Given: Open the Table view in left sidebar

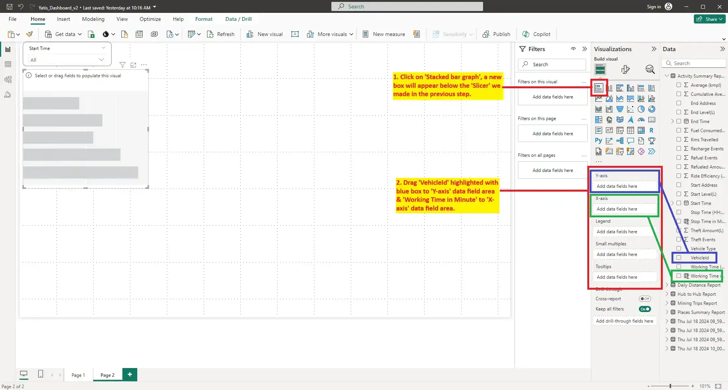Looking at the screenshot, I should click(8, 64).
